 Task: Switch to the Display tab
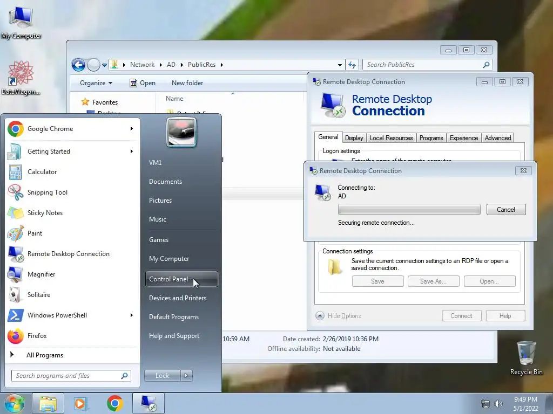coord(354,138)
